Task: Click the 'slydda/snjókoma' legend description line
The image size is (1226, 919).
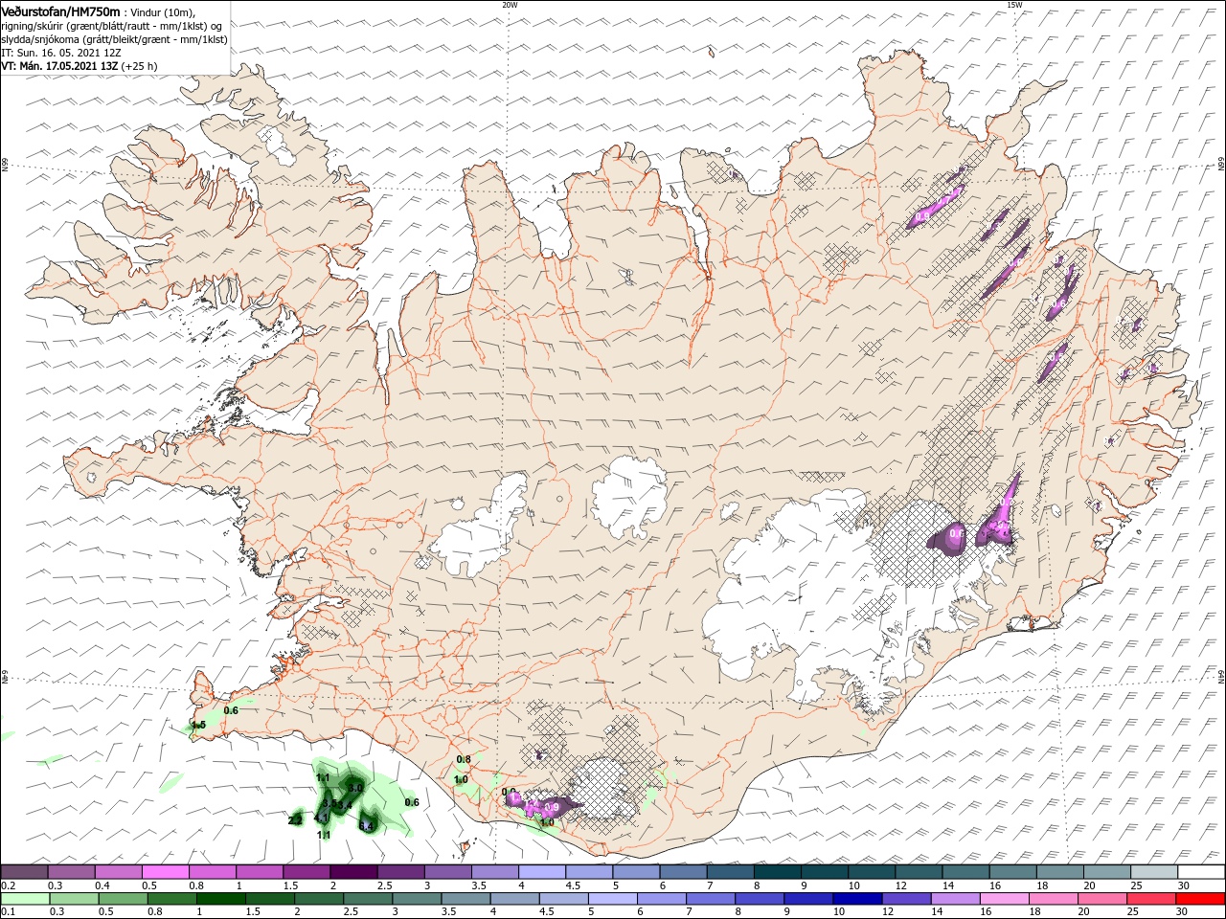Action: click(114, 39)
